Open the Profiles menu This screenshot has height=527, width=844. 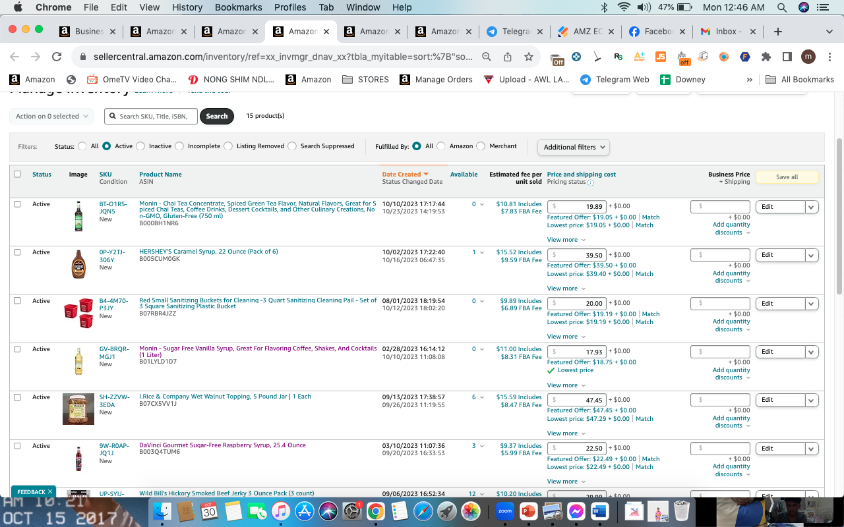[290, 7]
